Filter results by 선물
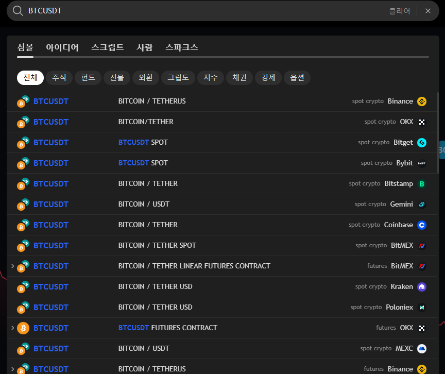 click(117, 78)
